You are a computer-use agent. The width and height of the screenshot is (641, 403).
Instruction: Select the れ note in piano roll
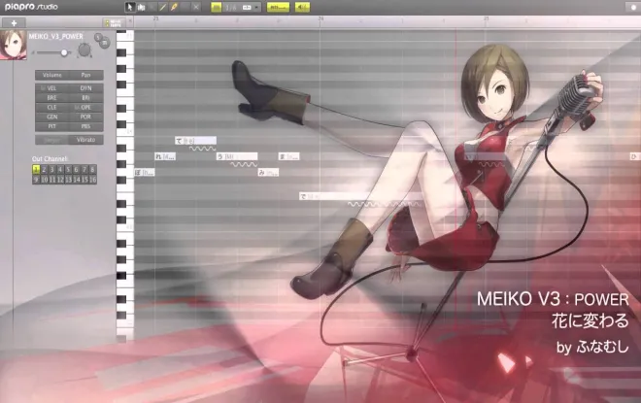pyautogui.click(x=165, y=156)
